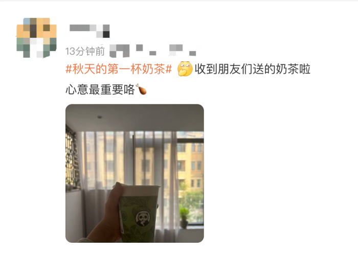358x254 pixels.
Task: Click the panda logo on the green cup
Action: [x=143, y=218]
